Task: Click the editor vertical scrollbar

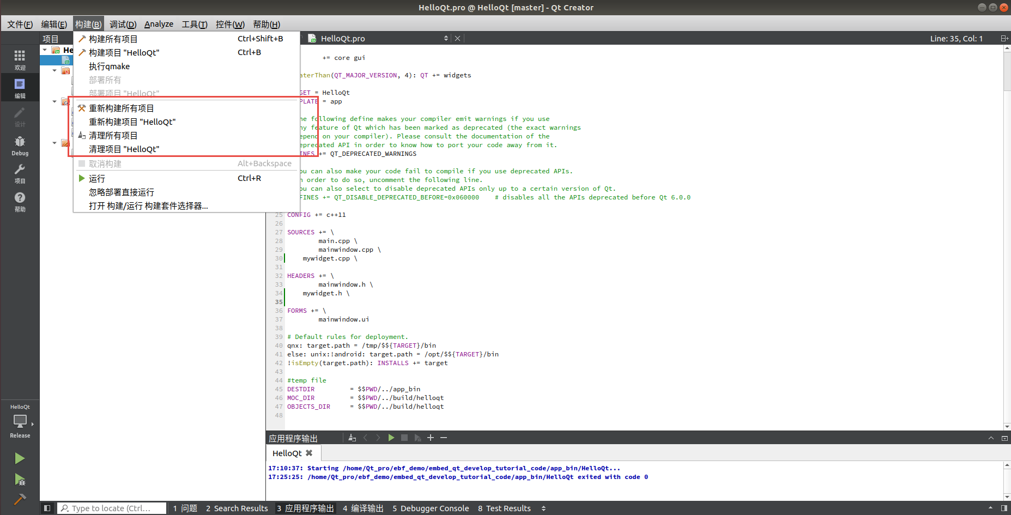Action: (1007, 238)
